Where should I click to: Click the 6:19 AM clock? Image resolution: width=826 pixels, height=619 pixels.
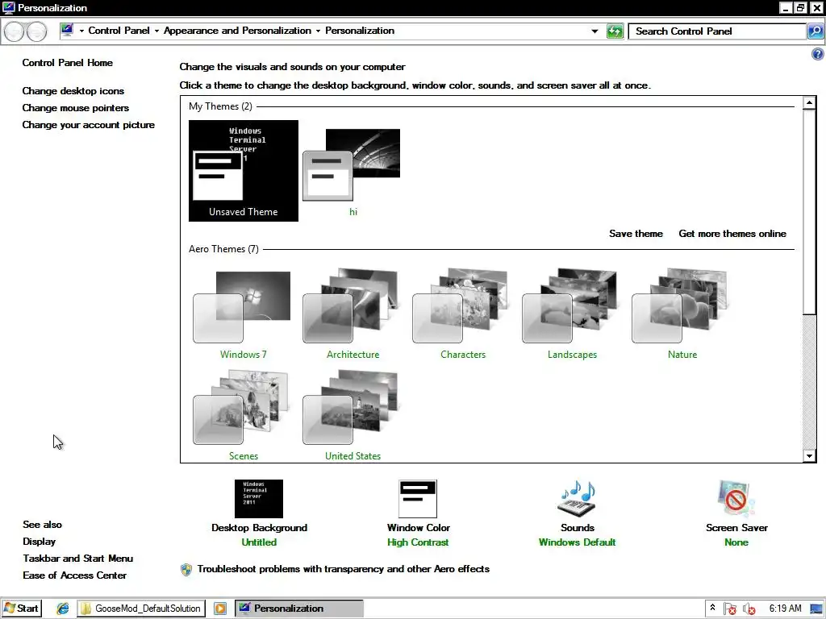pos(785,609)
